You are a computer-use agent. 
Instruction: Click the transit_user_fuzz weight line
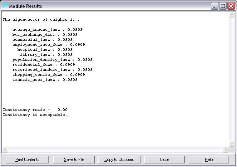click(45, 80)
